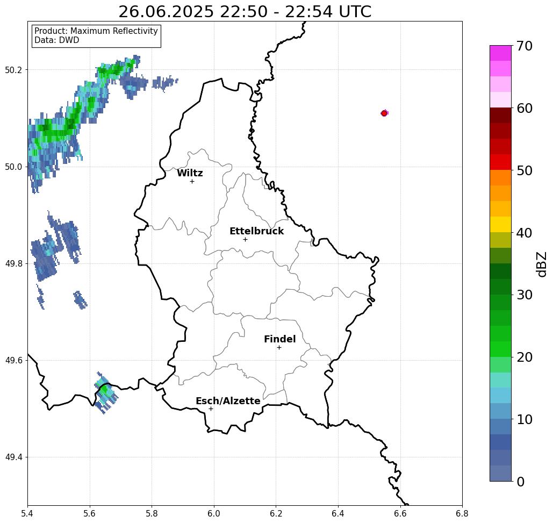Screen dimensions: 553x523
Task: Click the 'Data: DWD' text line
Action: pos(57,40)
